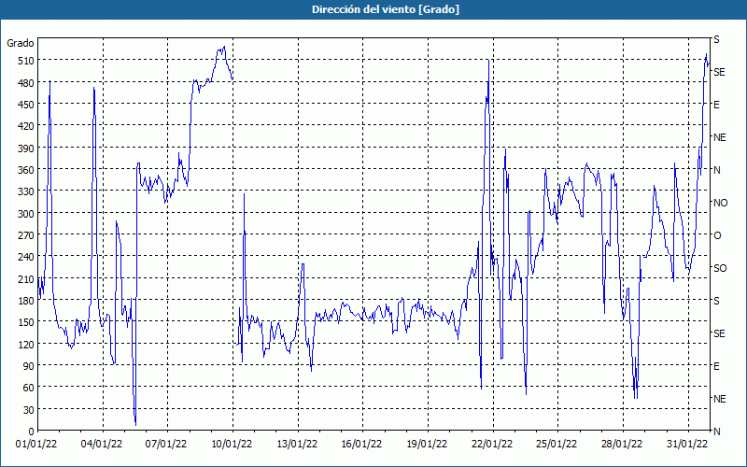Click the 510 y-axis value
This screenshot has width=747, height=467.
coord(26,61)
